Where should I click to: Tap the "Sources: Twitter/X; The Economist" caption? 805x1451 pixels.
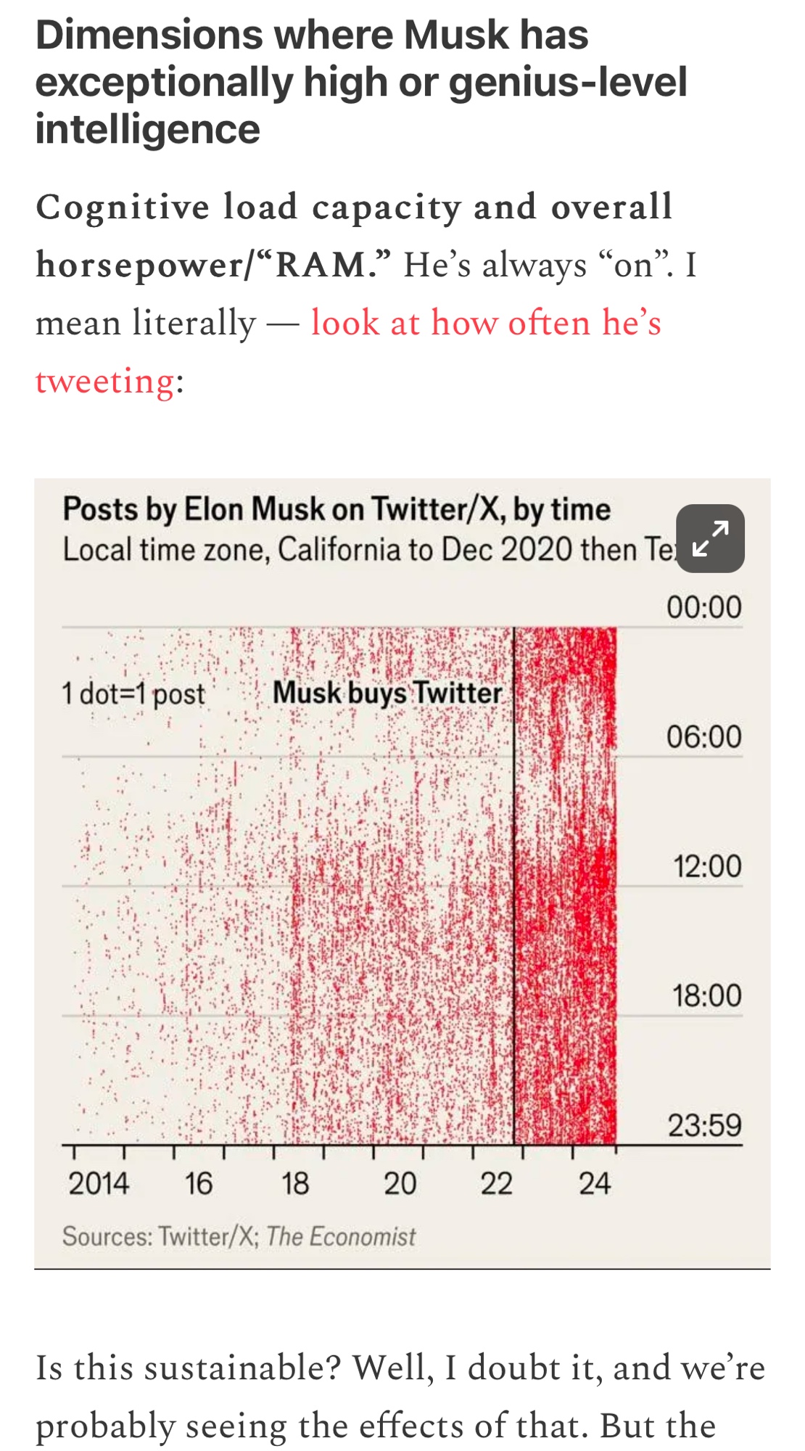(239, 1236)
